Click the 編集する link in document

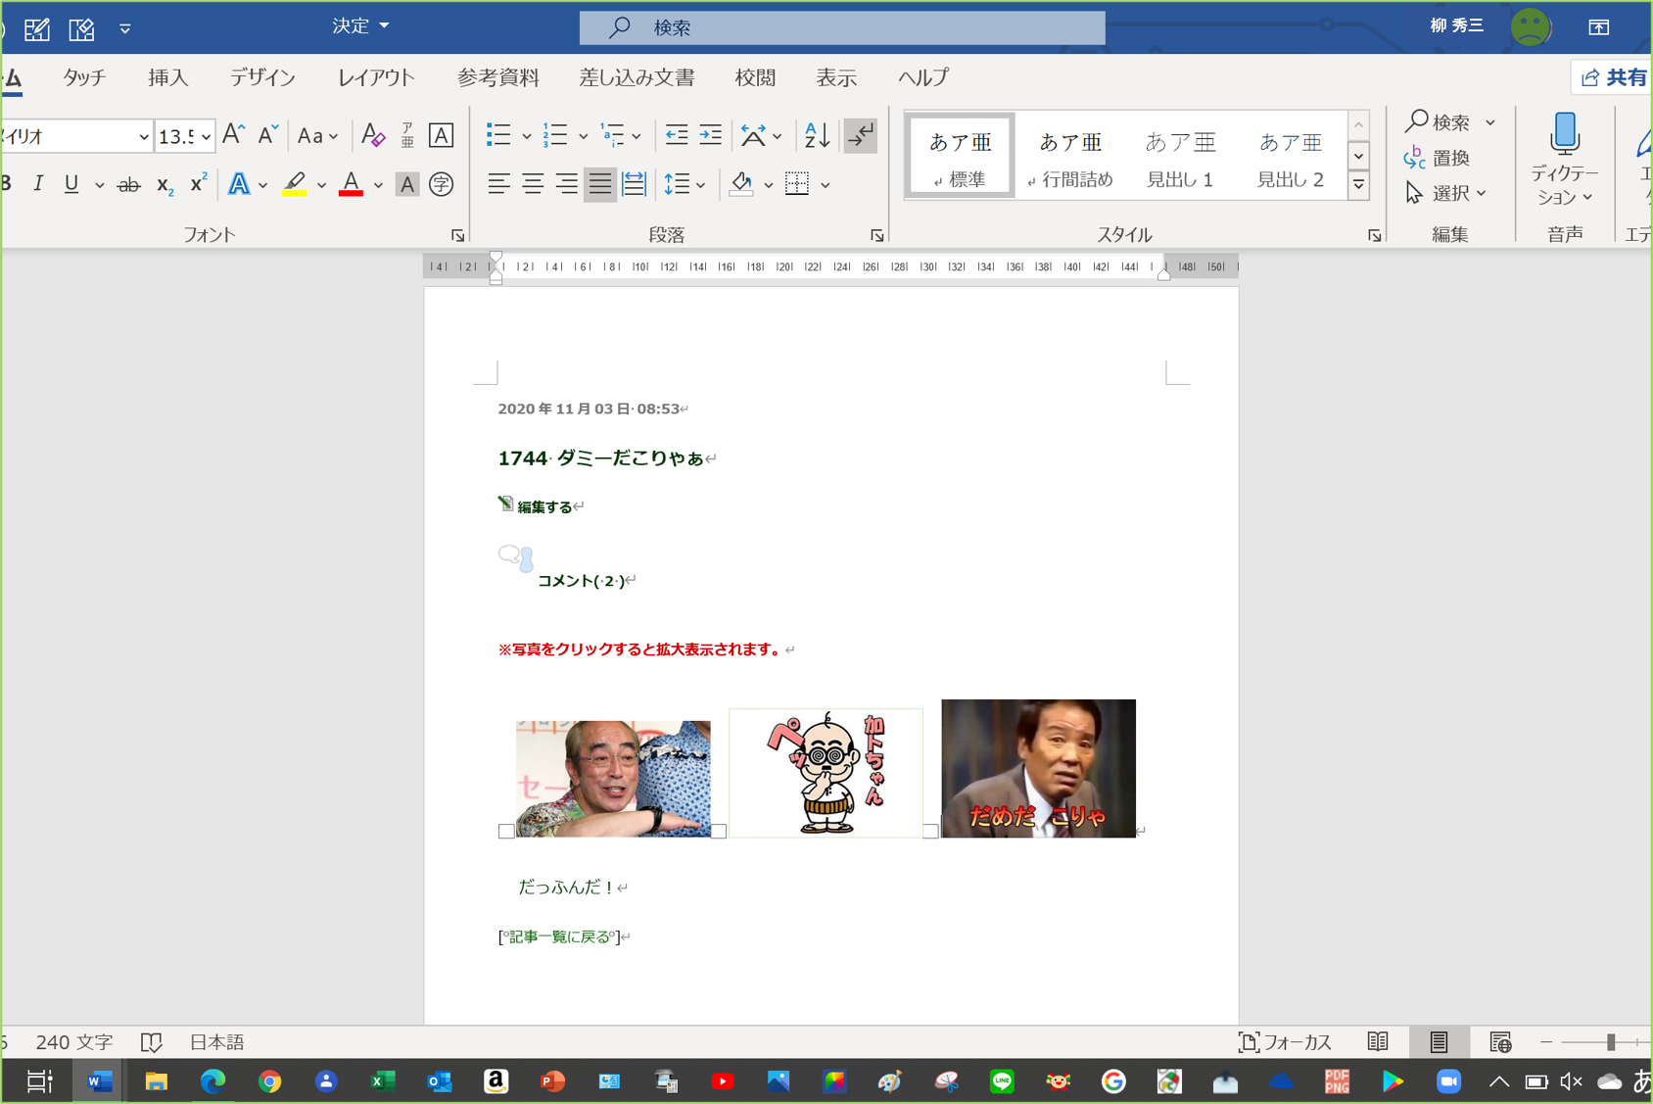(x=544, y=506)
